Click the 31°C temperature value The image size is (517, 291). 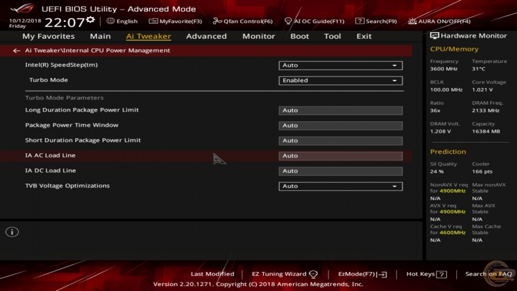[478, 69]
